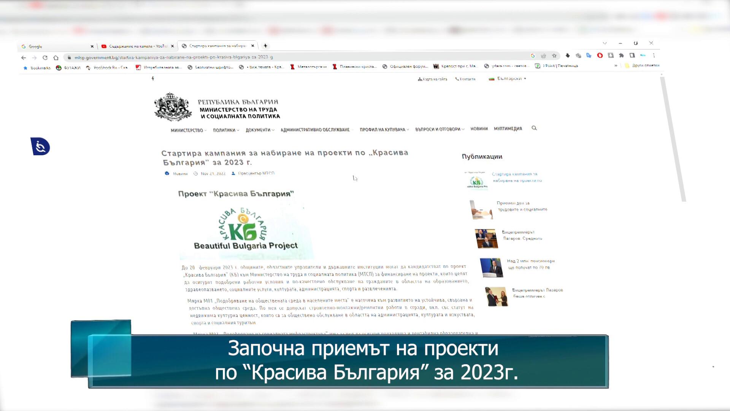This screenshot has width=730, height=411.
Task: Toggle the browser side panel
Action: click(x=632, y=56)
